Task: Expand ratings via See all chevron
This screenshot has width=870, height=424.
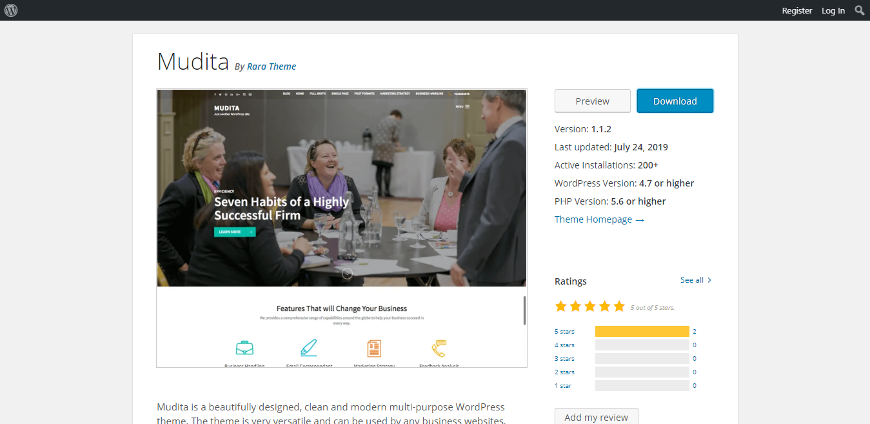Action: click(x=709, y=280)
